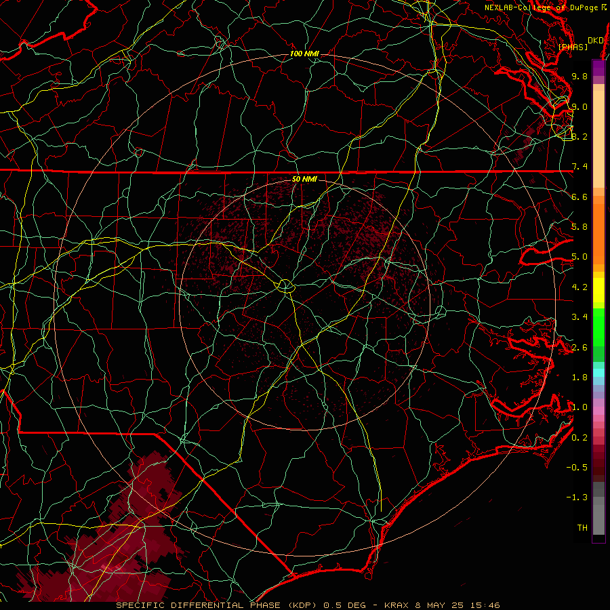This screenshot has height=610, width=610.
Task: Click the 5.8 scale value
Action: (579, 227)
